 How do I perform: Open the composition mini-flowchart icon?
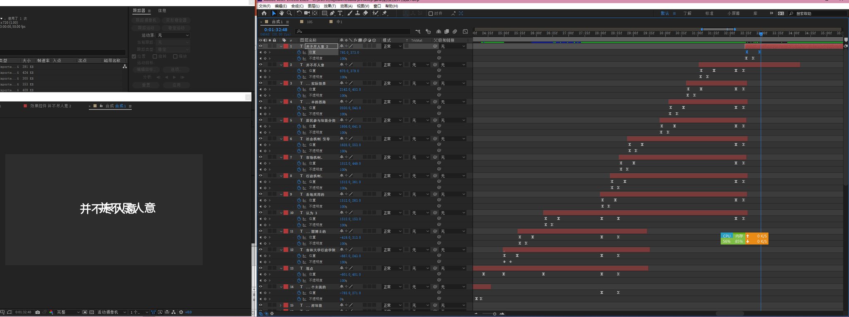tap(417, 31)
